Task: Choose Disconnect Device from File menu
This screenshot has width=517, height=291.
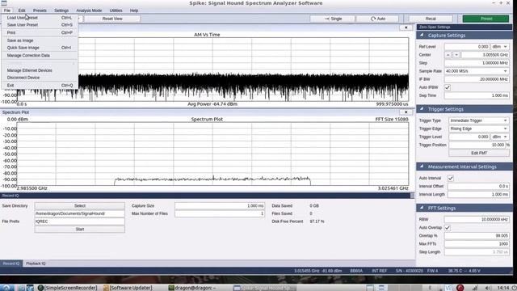Action: 40,78
